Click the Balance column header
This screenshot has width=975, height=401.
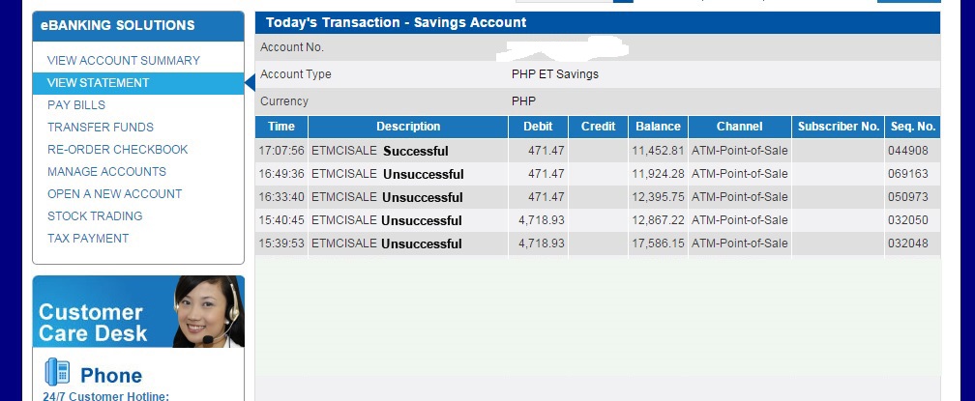pyautogui.click(x=658, y=127)
